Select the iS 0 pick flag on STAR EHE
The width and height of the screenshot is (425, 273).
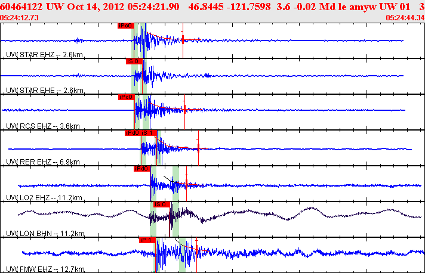pyautogui.click(x=134, y=61)
